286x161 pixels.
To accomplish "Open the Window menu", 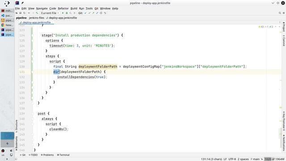I will click(105, 8).
